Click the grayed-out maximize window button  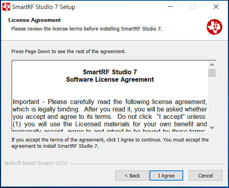193,7
